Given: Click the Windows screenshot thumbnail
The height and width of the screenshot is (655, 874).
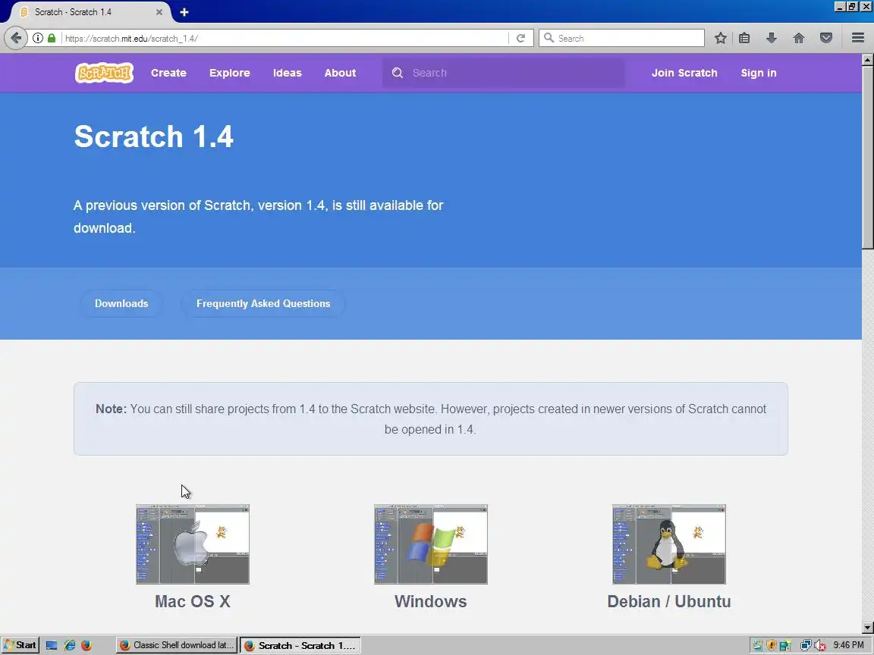Looking at the screenshot, I should coord(430,544).
